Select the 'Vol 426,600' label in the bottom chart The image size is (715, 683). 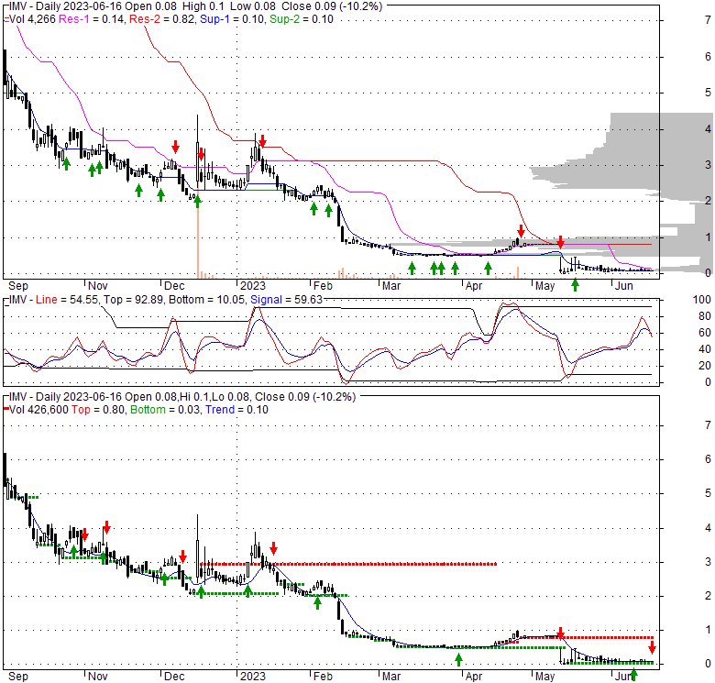38,410
